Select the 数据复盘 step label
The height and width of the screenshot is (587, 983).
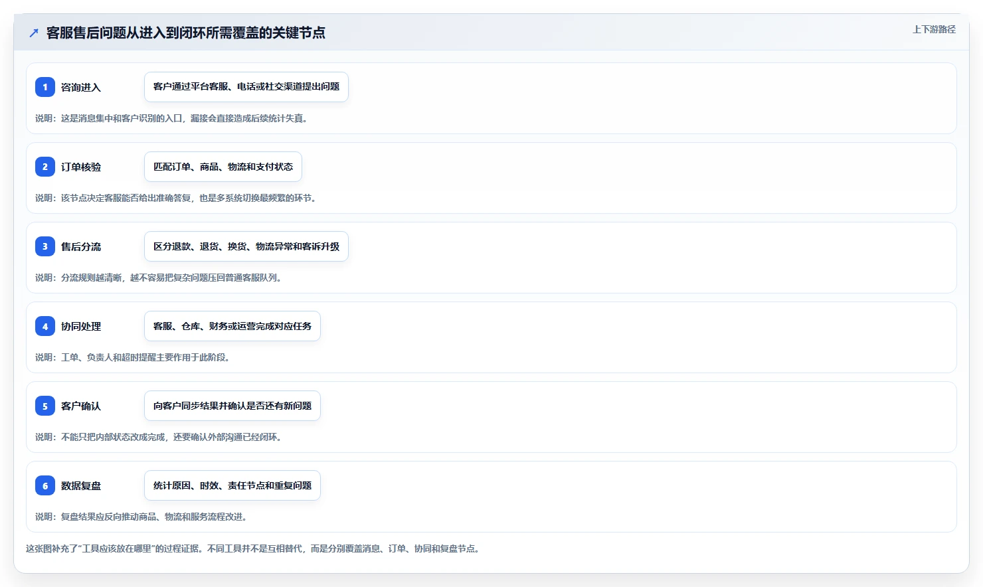(x=81, y=485)
